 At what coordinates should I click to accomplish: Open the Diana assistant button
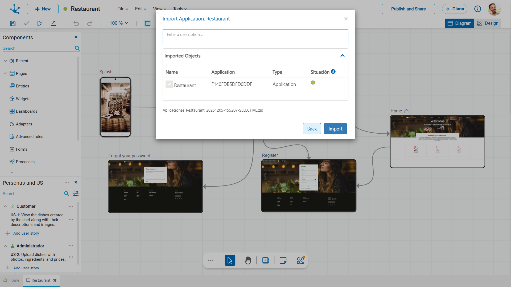pos(455,9)
